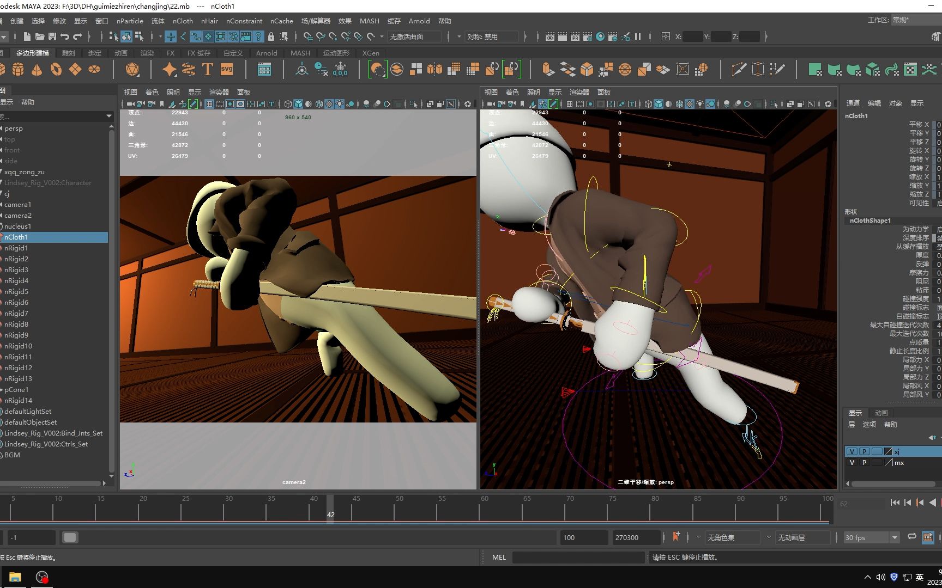Click the Save Scene icon
942x588 pixels.
pyautogui.click(x=52, y=36)
